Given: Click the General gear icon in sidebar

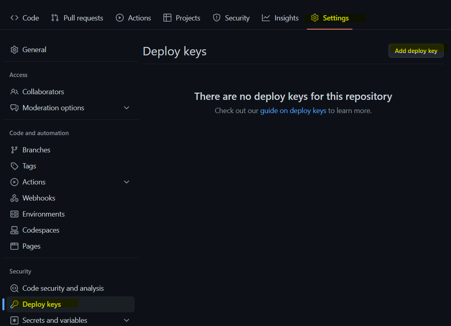Looking at the screenshot, I should 14,50.
